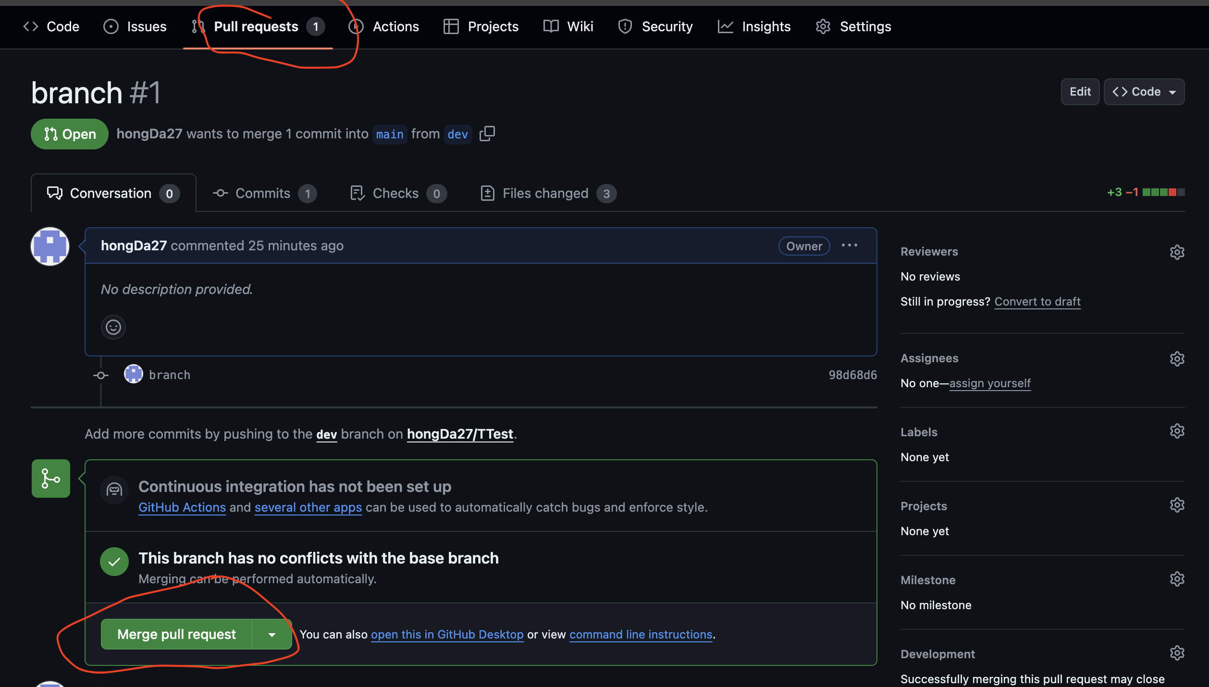Click open this in GitHub Desktop link
1209x687 pixels.
pyautogui.click(x=447, y=634)
